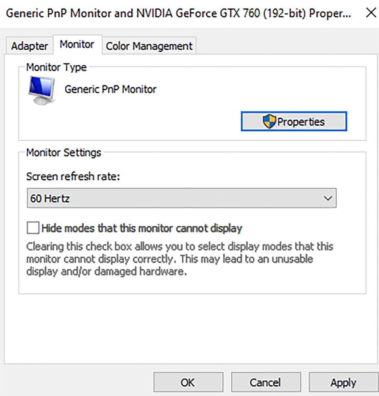Open the Screen refresh rate dropdown

(181, 198)
